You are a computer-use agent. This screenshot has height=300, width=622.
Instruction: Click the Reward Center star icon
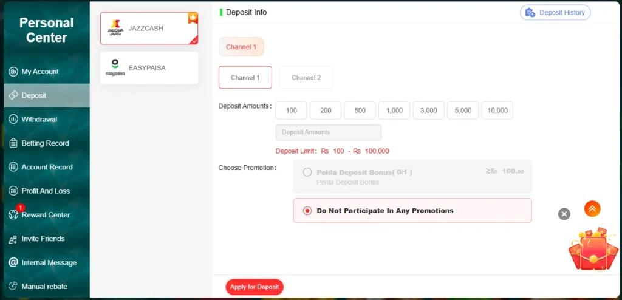click(x=13, y=215)
